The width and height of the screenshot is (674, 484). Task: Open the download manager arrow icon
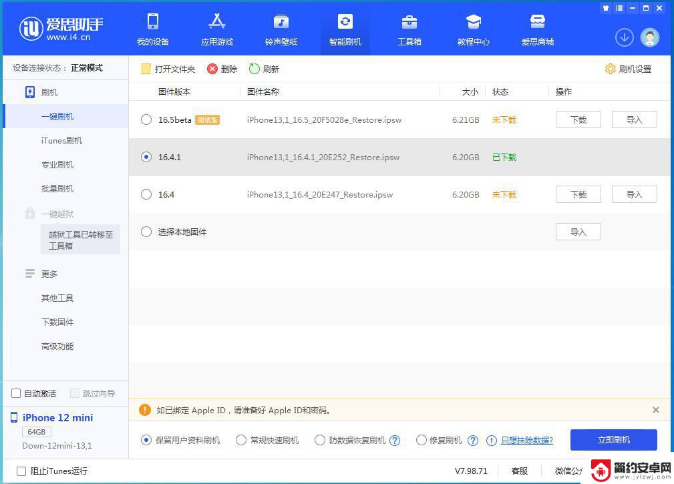point(624,38)
